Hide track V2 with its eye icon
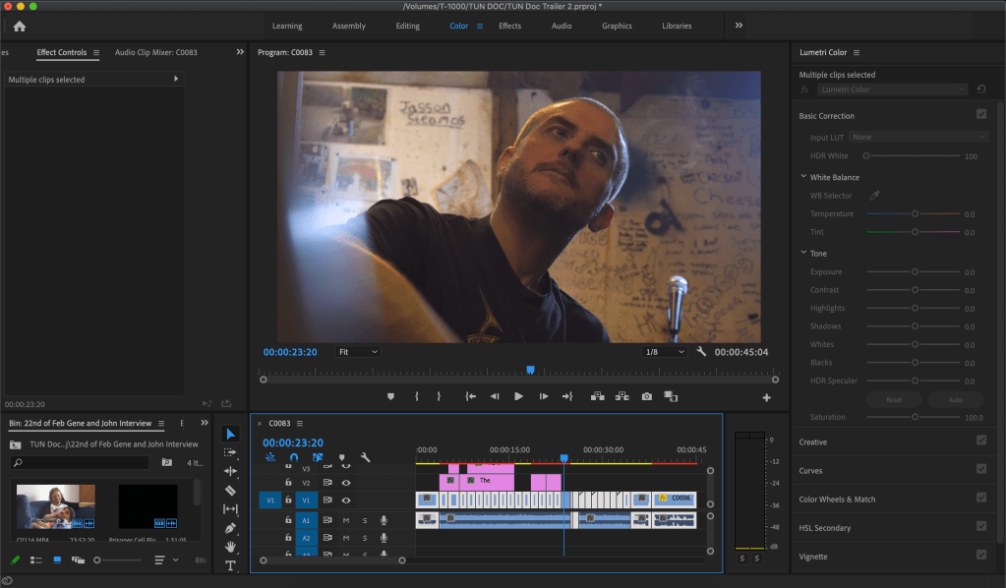The height and width of the screenshot is (588, 1006). click(346, 483)
